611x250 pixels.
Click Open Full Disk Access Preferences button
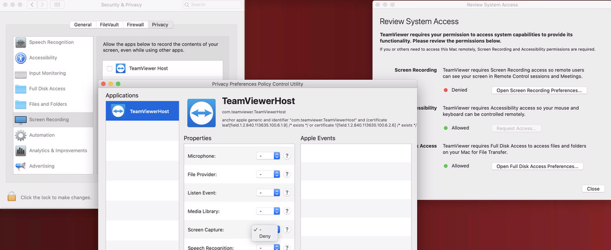pos(538,166)
